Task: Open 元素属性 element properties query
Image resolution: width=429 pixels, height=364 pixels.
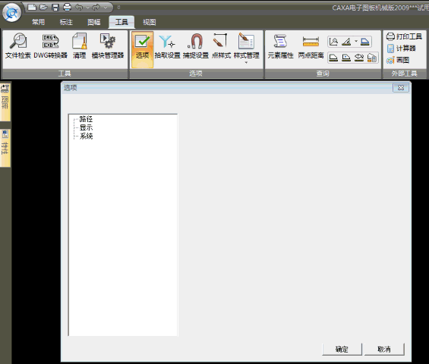Action: (280, 46)
